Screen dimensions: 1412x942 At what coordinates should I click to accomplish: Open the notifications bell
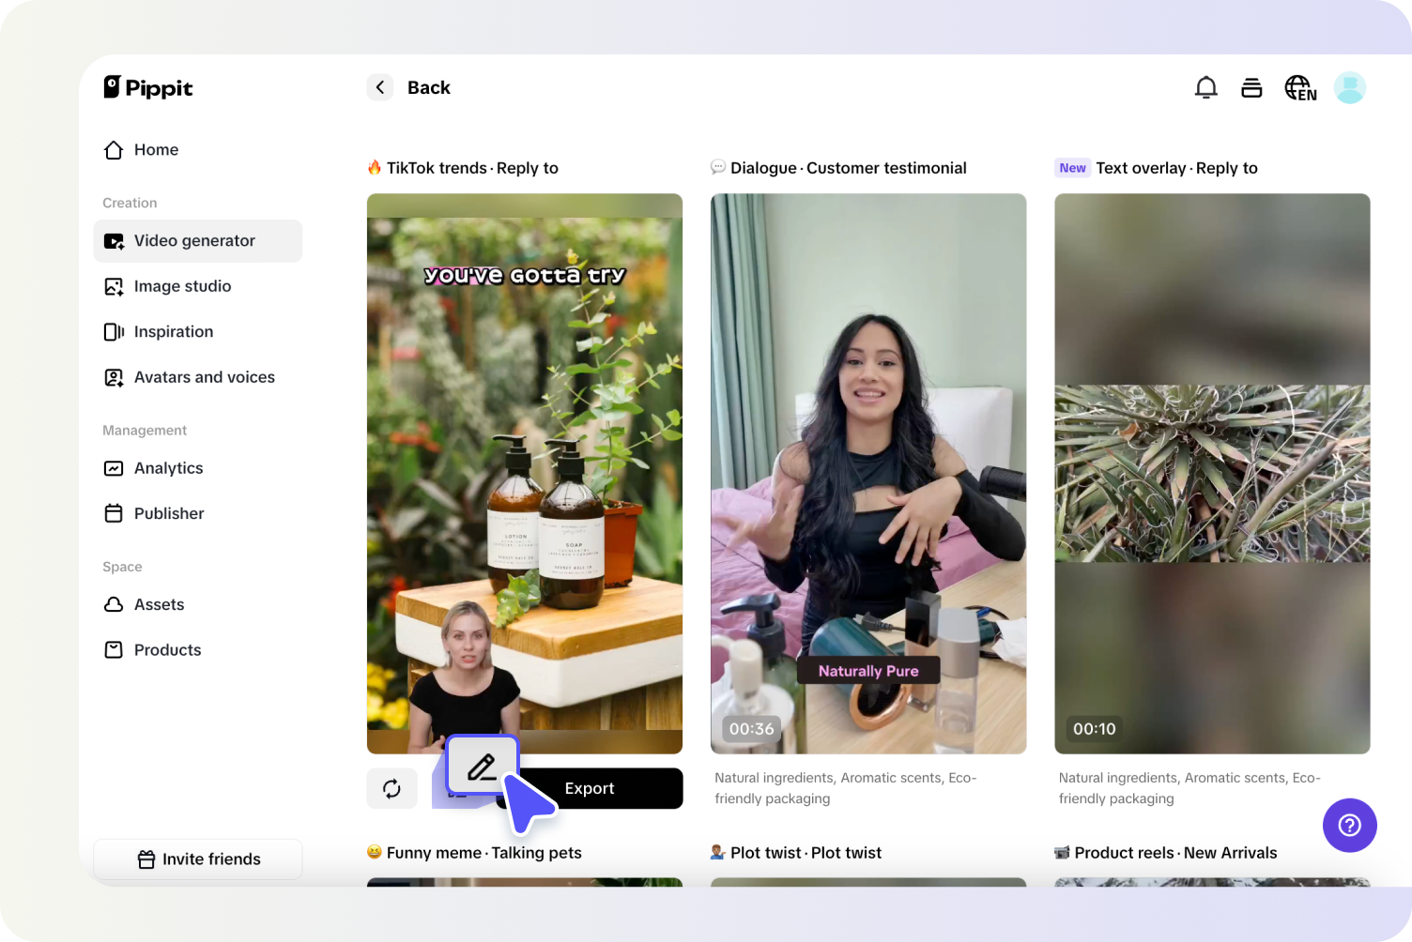1206,87
